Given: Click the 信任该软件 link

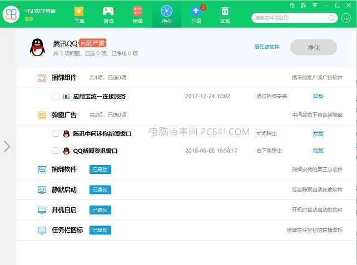Looking at the screenshot, I should pos(267,47).
